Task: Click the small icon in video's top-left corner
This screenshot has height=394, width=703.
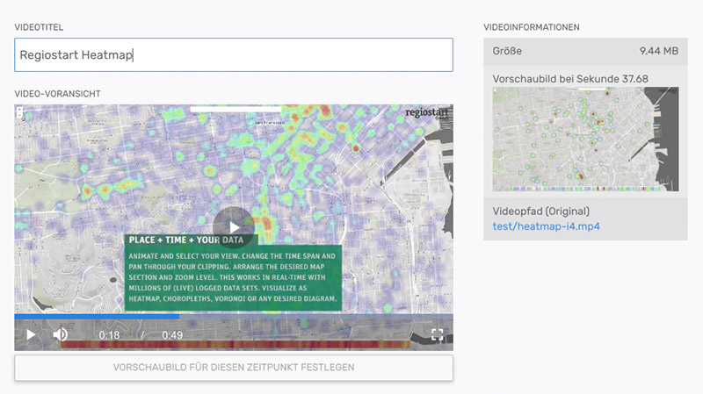Action: tap(19, 111)
